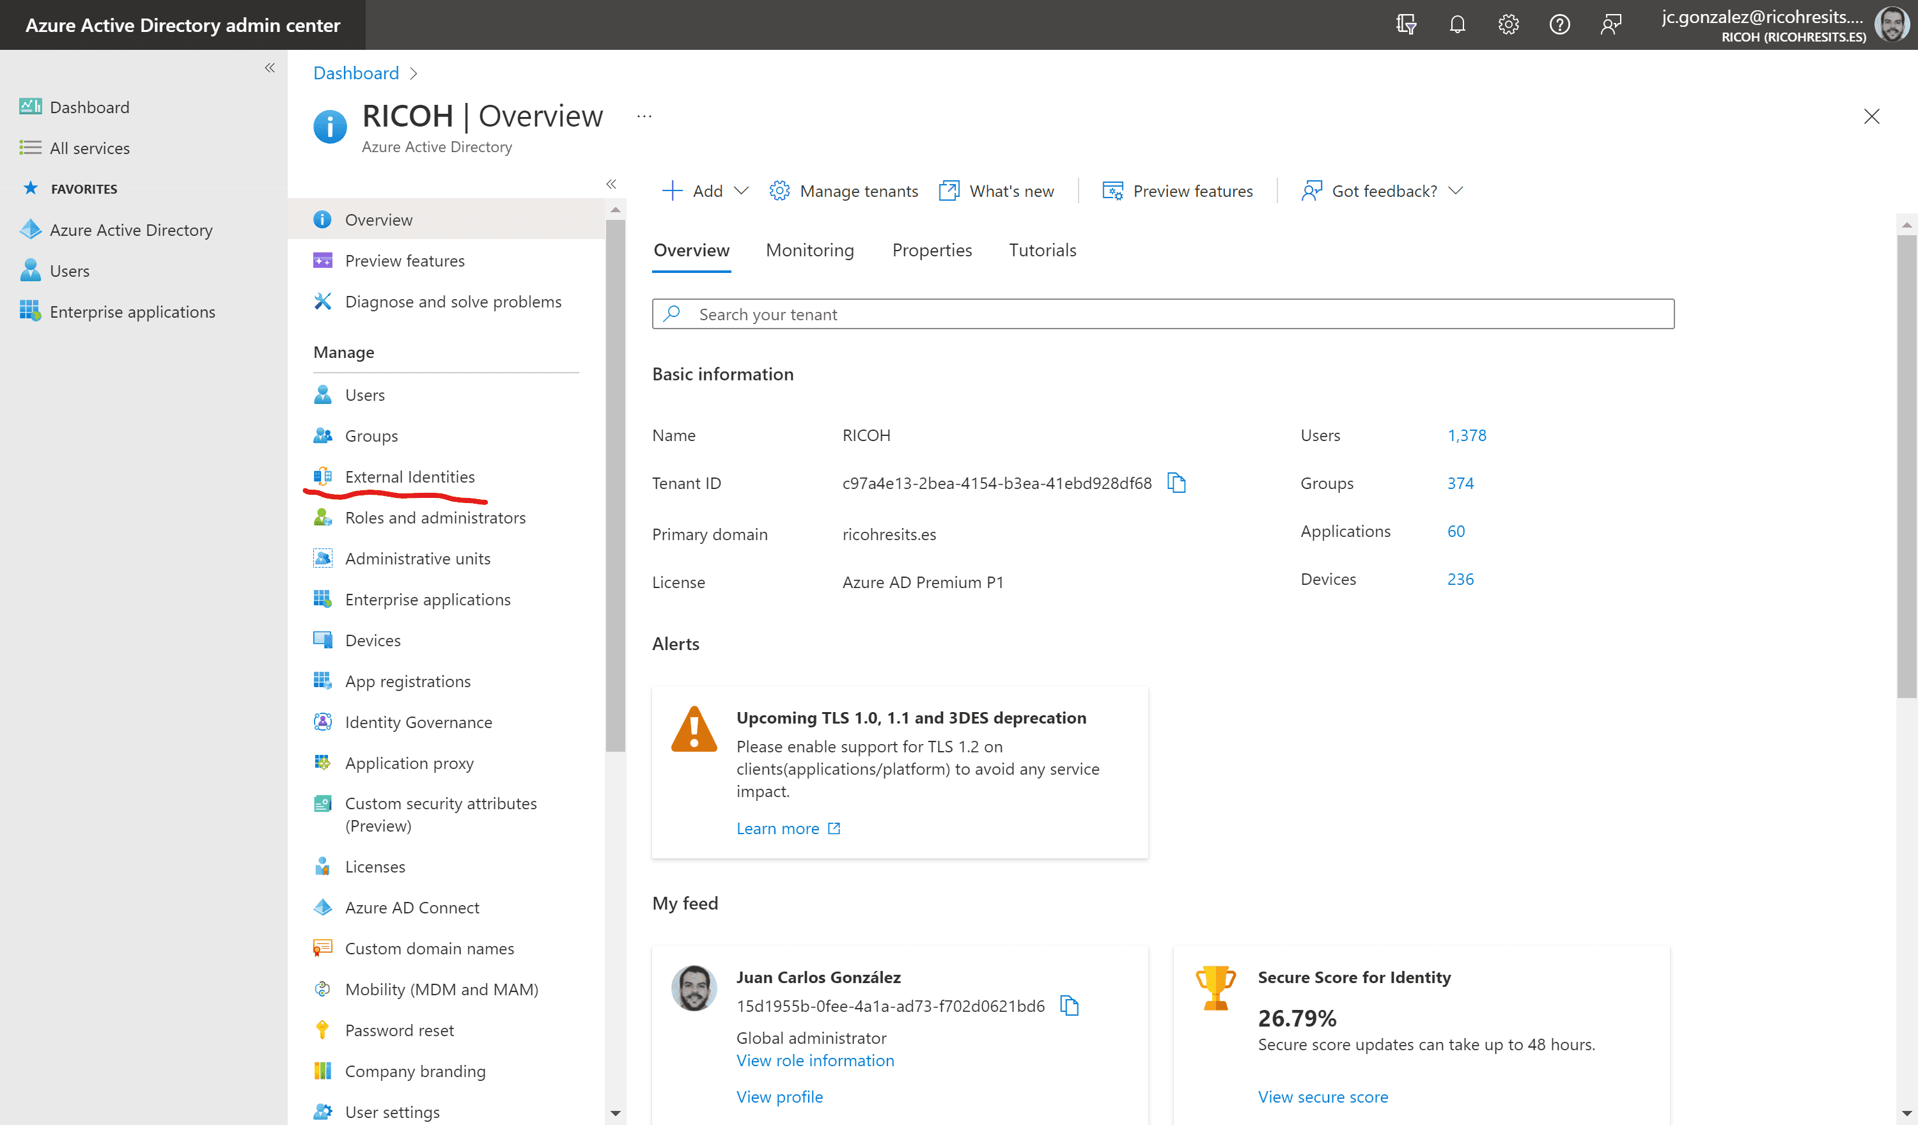
Task: Open the Groups count 374 link
Action: click(1460, 483)
